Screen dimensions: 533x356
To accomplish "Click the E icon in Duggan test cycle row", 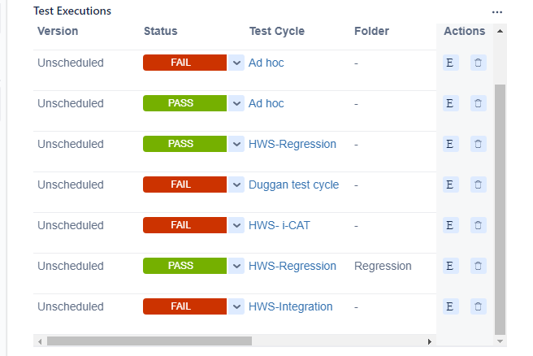I will click(x=450, y=185).
